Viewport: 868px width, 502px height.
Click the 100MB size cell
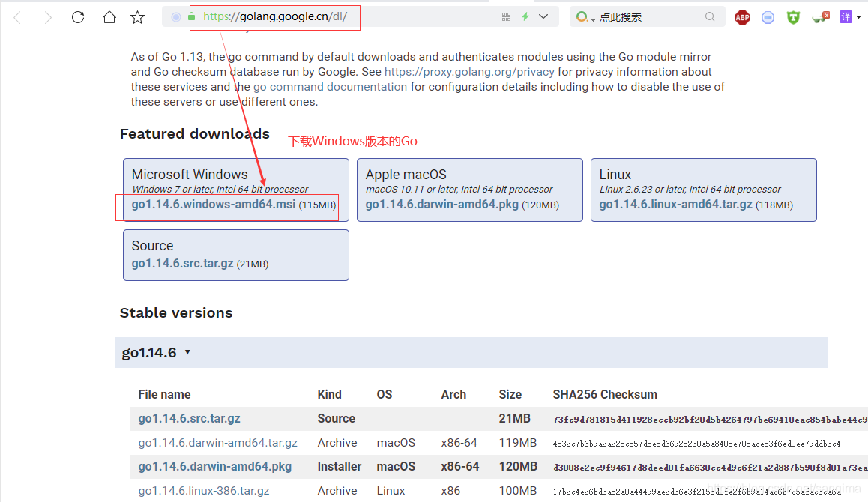click(x=518, y=490)
